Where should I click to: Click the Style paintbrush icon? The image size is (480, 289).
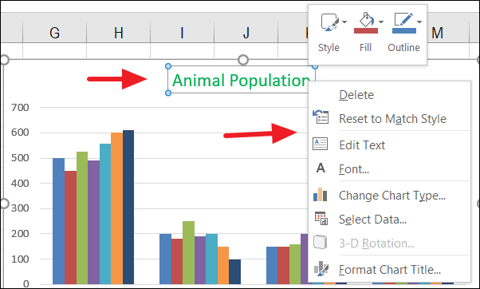coord(329,22)
